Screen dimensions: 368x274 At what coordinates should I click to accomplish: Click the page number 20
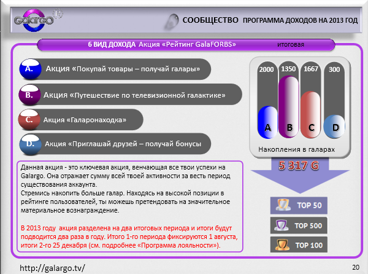coord(356,267)
